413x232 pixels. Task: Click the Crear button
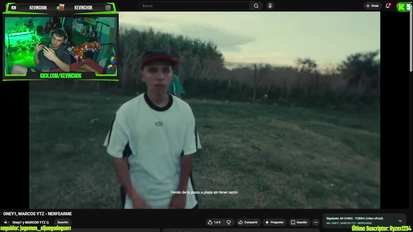[x=372, y=6]
